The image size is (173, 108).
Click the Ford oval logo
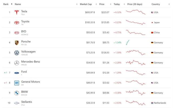16,73
